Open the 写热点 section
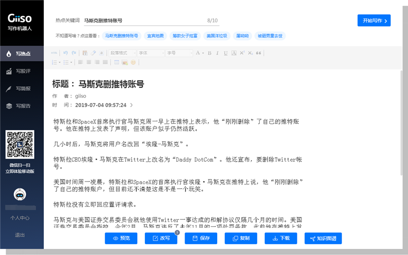 tap(22, 54)
